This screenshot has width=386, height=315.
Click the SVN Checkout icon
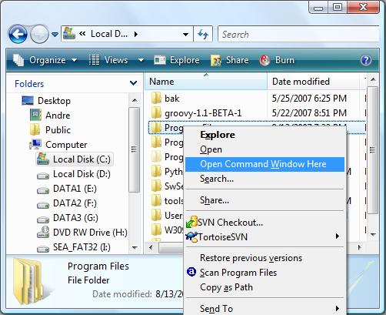191,222
